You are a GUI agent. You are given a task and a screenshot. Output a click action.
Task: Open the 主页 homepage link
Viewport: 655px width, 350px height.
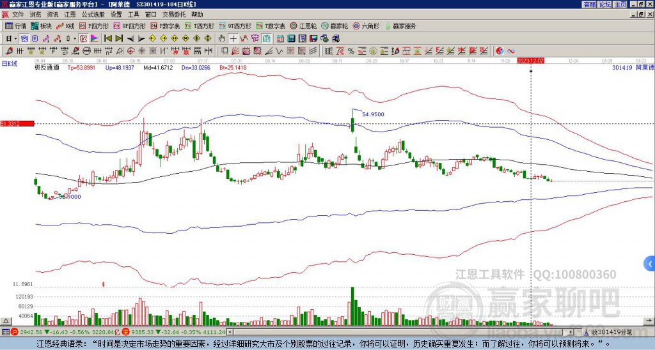(x=620, y=4)
